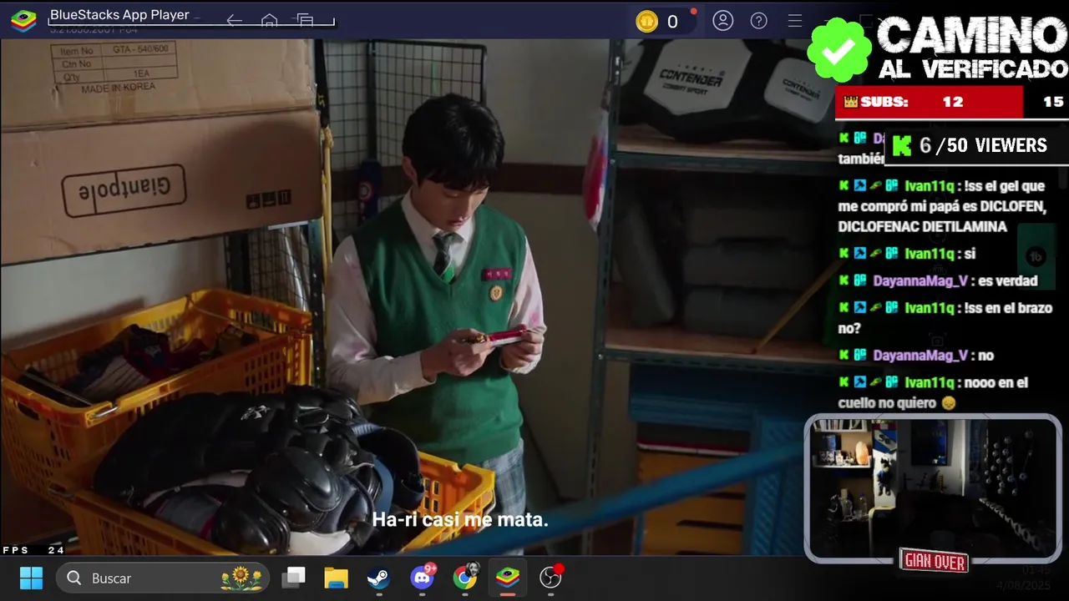Click the 'Ha-ri casi me mata.' subtitle
The image size is (1069, 601).
pyautogui.click(x=460, y=519)
